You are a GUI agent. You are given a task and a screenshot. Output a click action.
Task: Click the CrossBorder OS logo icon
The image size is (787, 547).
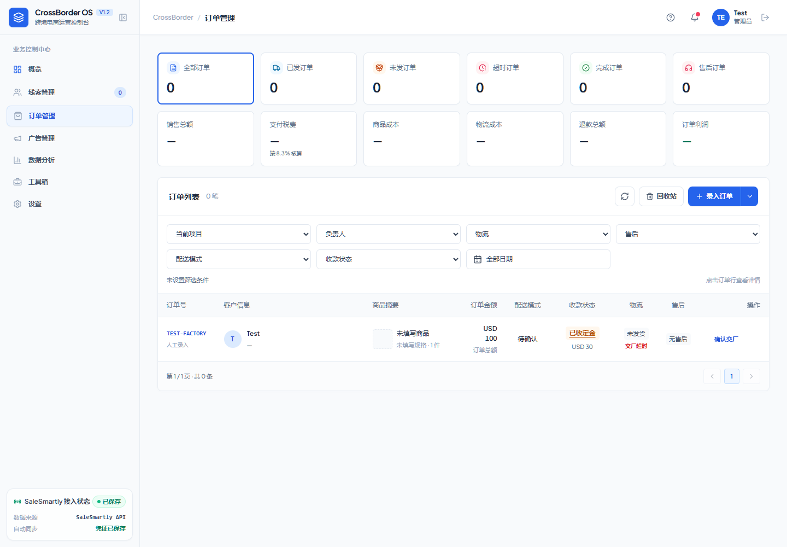click(19, 18)
